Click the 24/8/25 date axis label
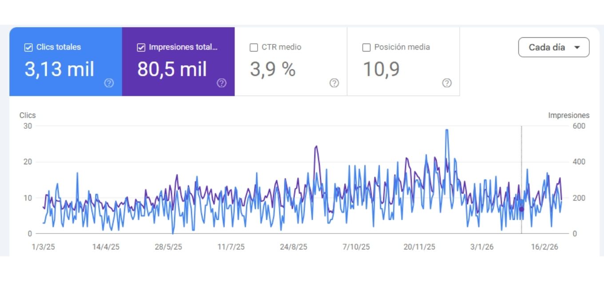The width and height of the screenshot is (604, 281). [x=294, y=247]
